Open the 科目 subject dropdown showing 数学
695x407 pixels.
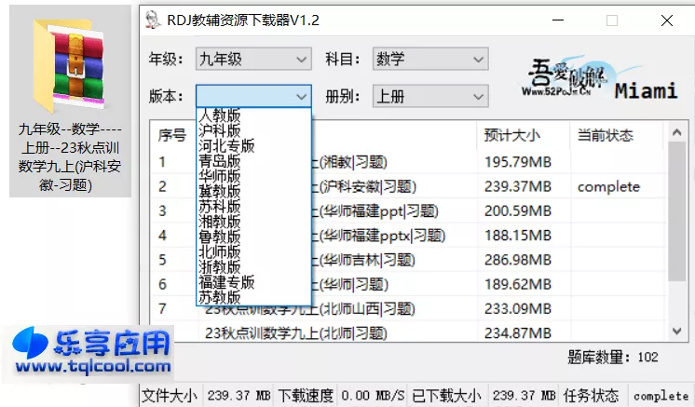(x=430, y=59)
